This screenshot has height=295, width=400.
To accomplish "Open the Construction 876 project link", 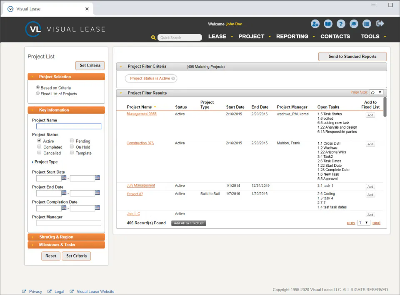I will (140, 143).
